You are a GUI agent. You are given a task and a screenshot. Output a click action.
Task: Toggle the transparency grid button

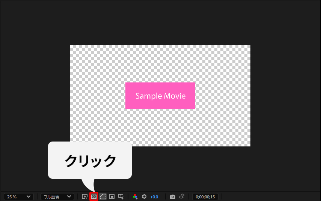(x=94, y=196)
